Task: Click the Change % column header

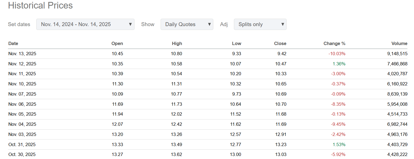Action: pyautogui.click(x=334, y=43)
